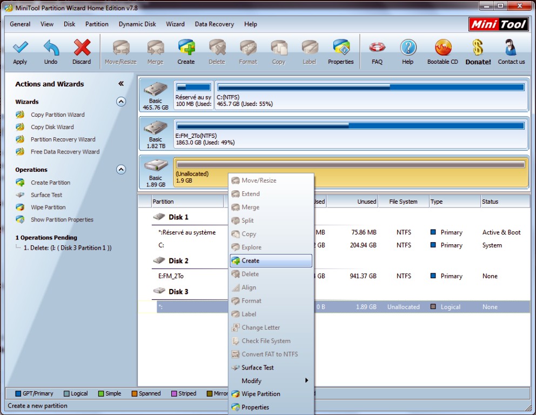Image resolution: width=536 pixels, height=415 pixels.
Task: Discard pending changes with red X icon
Action: 82,48
